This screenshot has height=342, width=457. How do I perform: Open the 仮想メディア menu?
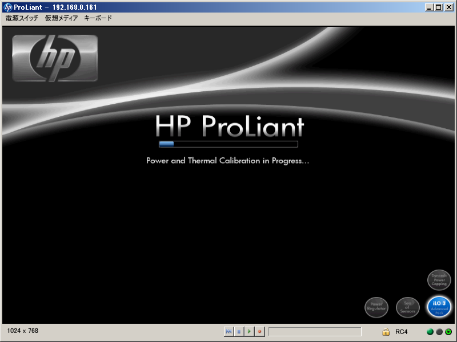point(61,18)
